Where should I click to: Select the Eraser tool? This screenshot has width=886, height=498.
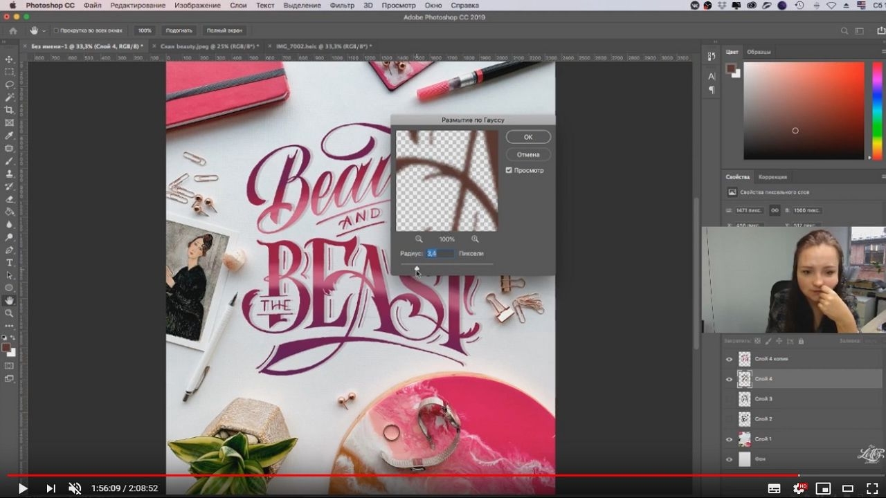click(9, 199)
